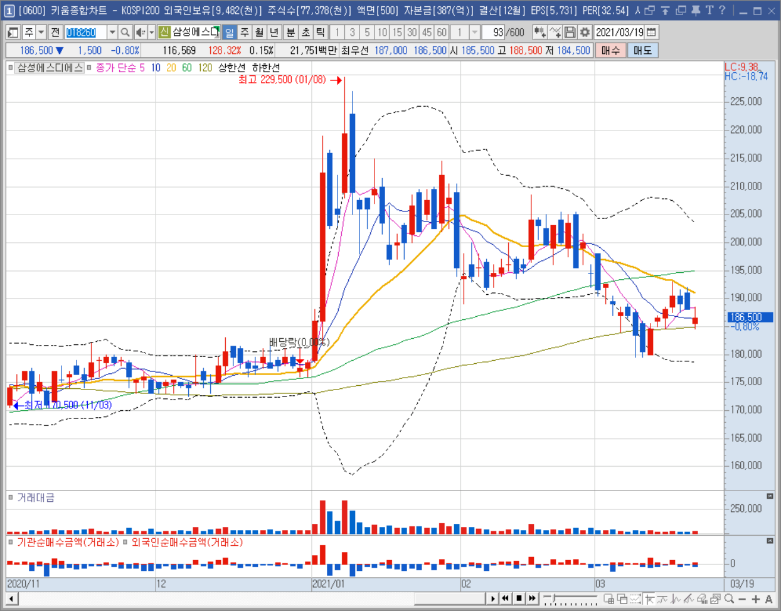Click the 외국인순매수금액(거래소) legend label

point(187,542)
